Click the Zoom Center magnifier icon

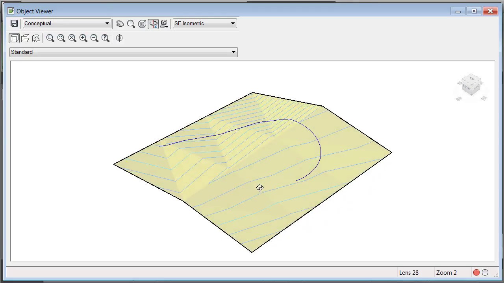click(x=61, y=38)
